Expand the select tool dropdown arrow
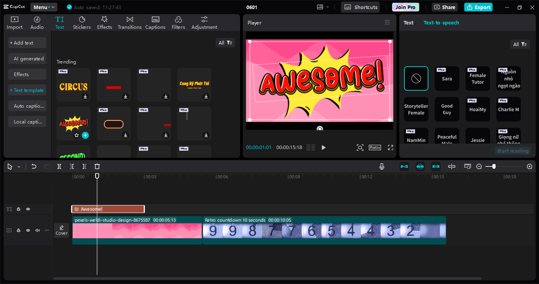The height and width of the screenshot is (284, 539). point(19,167)
